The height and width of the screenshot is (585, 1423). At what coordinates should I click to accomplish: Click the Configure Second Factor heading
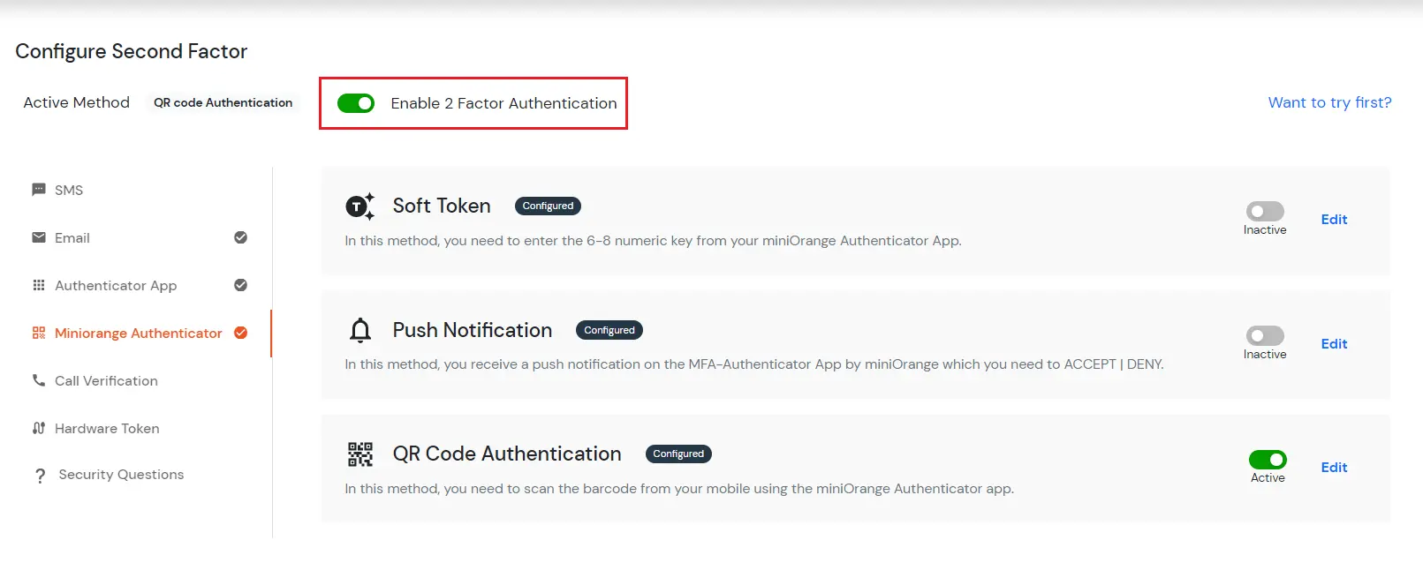tap(132, 51)
